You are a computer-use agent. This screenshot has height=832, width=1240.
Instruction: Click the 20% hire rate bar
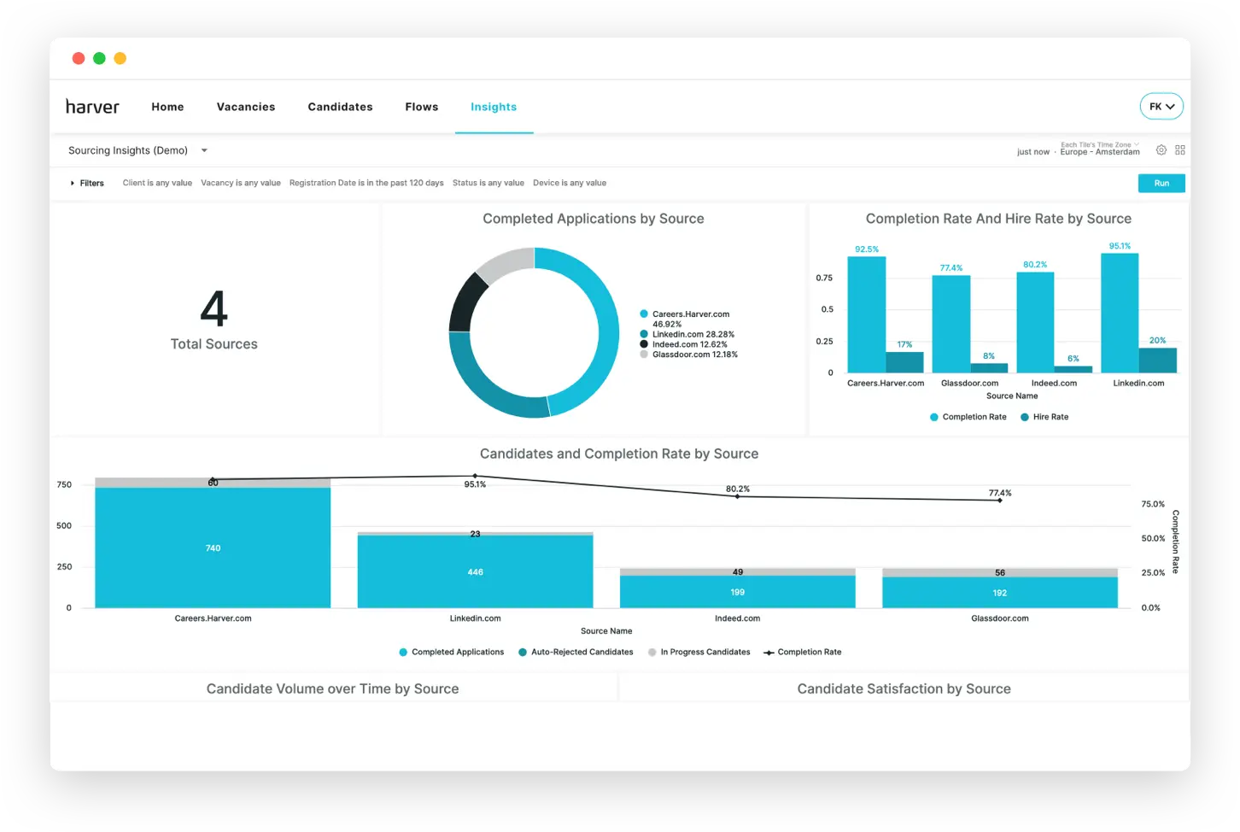(x=1157, y=360)
